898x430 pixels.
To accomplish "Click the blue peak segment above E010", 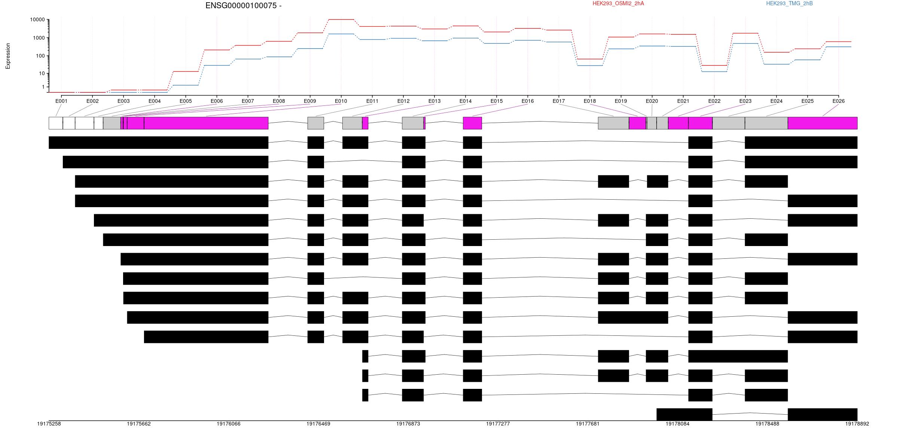I will click(341, 34).
